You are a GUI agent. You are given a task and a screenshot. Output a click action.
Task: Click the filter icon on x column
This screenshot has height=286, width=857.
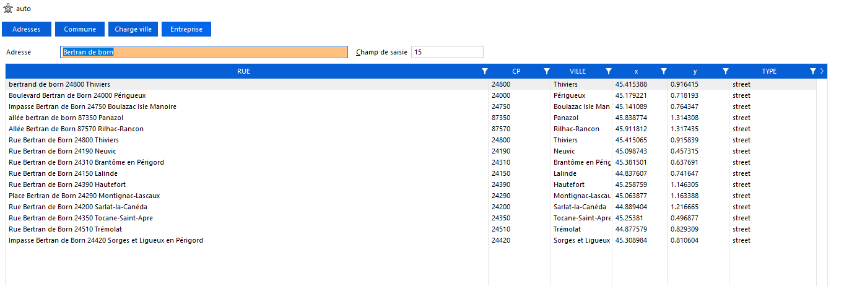click(x=664, y=71)
